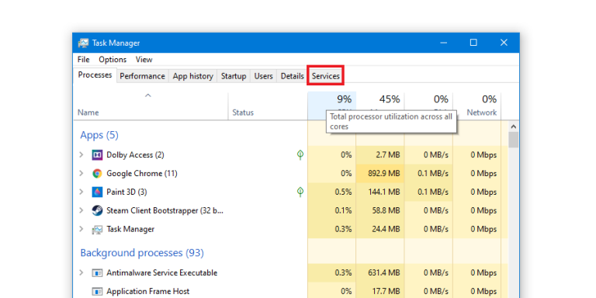Expand the Task Manager process group
Viewport: 596px width, 298px height.
tap(81, 229)
